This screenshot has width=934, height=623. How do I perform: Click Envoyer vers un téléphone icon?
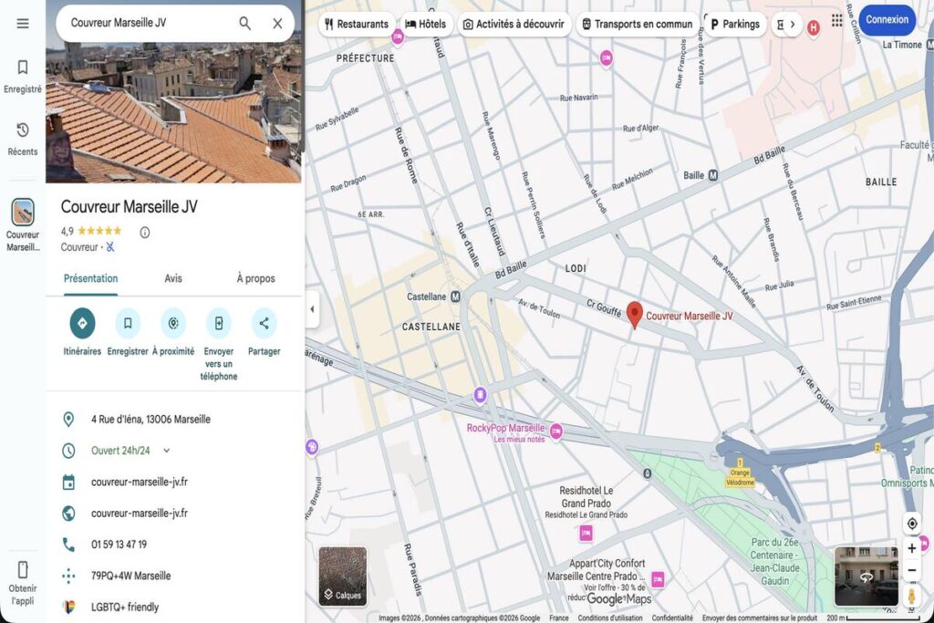click(x=219, y=323)
